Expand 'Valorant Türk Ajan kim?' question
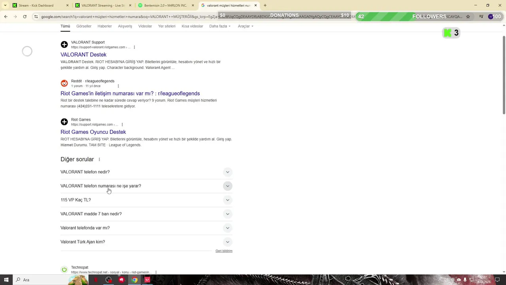Viewport: 506px width, 285px height. tap(146, 242)
